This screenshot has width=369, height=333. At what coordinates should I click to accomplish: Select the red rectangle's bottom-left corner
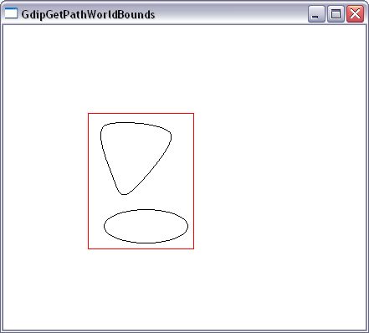tap(88, 248)
